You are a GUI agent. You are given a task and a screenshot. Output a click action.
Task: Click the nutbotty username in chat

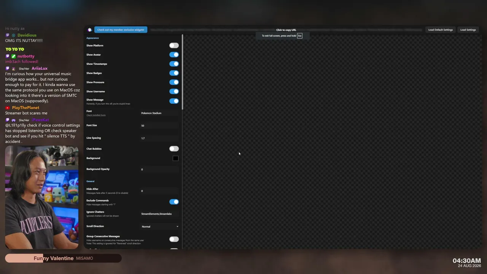(26, 56)
